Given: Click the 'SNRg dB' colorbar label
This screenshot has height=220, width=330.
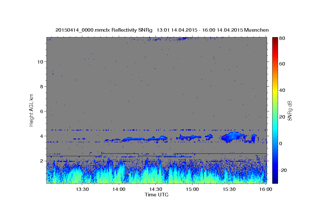Looking at the screenshot, I should click(290, 111).
